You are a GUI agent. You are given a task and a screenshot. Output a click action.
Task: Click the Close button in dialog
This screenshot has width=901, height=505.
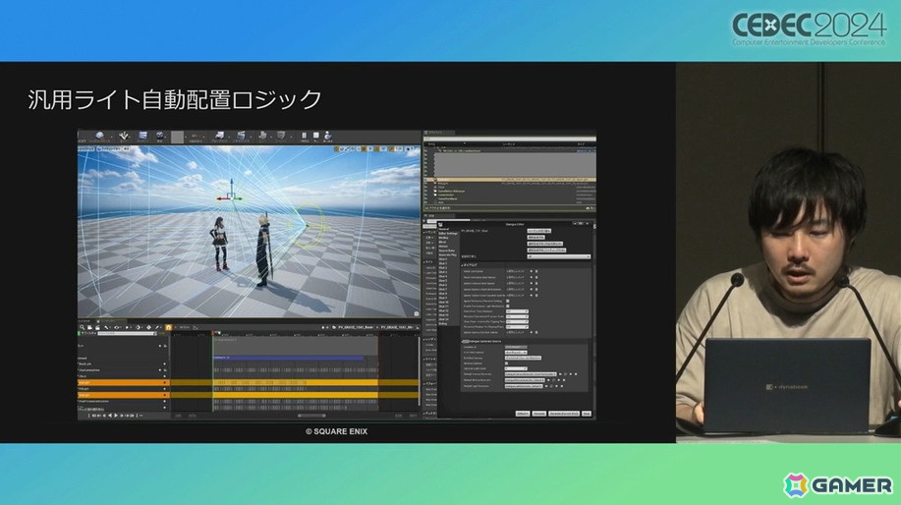[x=587, y=414]
